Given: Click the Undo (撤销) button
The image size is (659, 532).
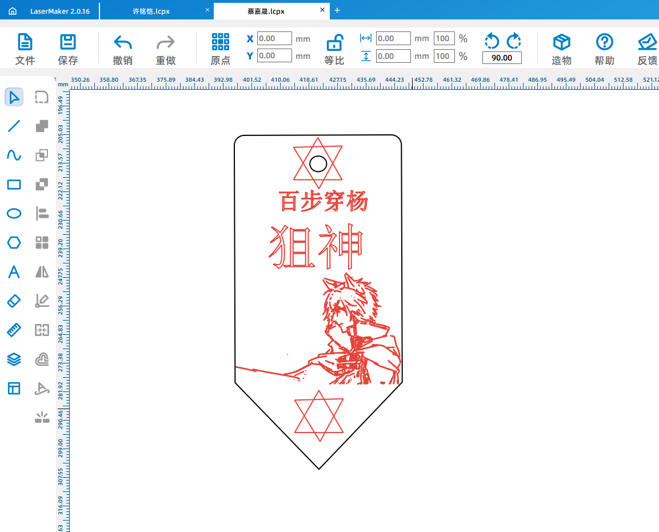Looking at the screenshot, I should [x=123, y=49].
